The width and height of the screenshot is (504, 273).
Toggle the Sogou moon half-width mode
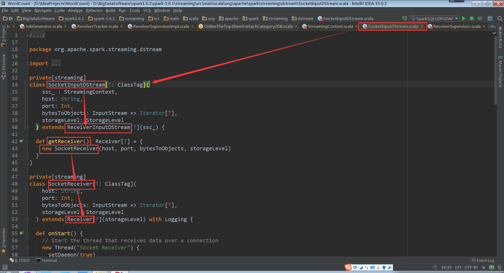(361, 267)
